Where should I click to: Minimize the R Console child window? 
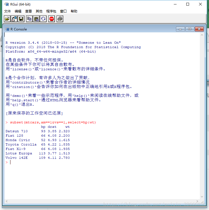click(180, 29)
